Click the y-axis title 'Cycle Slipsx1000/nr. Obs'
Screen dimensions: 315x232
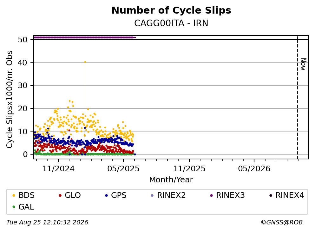click(x=9, y=99)
